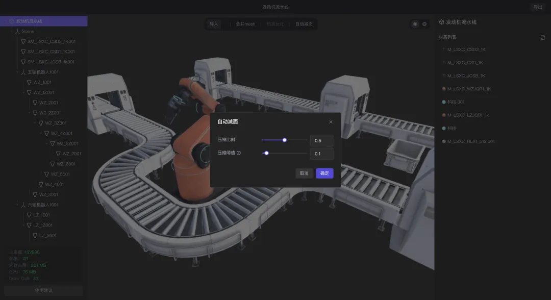Click 合并mesh in the top toolbar
Viewport: 551px width, 300px height.
pos(245,24)
